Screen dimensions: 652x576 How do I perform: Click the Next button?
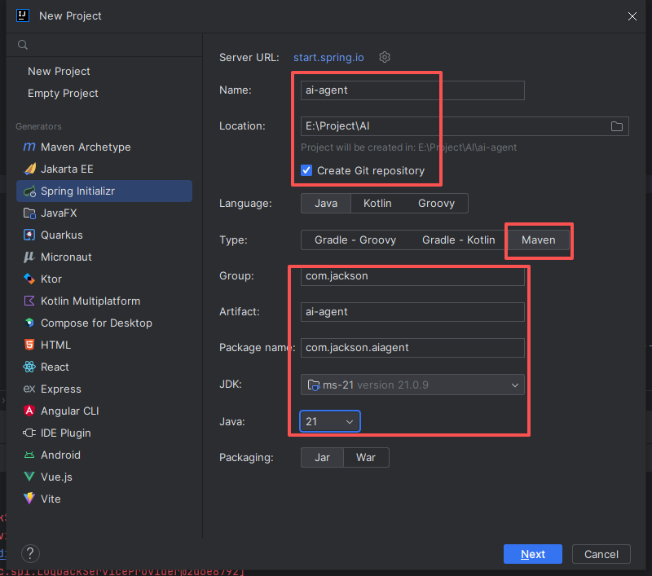click(x=533, y=554)
